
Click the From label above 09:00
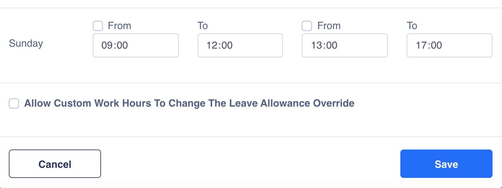click(x=119, y=26)
